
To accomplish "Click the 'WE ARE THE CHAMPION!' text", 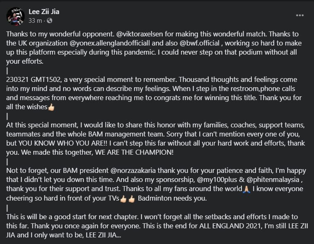I will click(134, 153).
